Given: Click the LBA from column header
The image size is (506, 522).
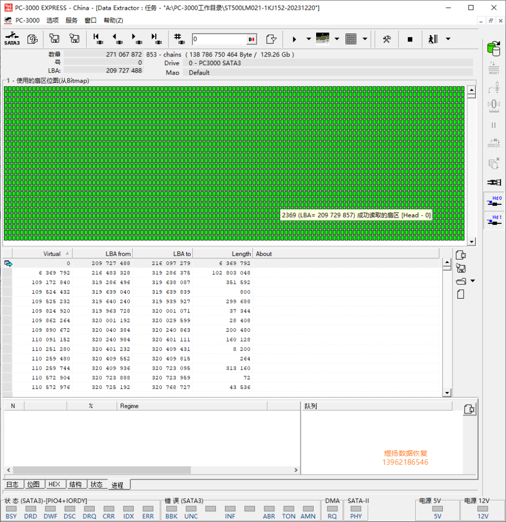Looking at the screenshot, I should pos(103,254).
